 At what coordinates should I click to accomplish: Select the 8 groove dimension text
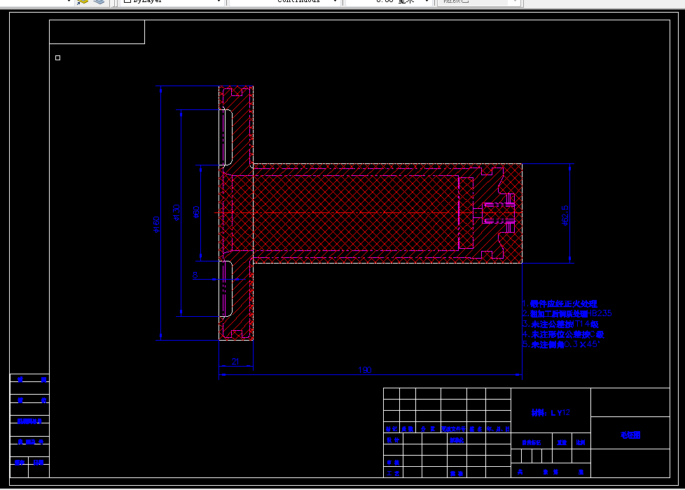pyautogui.click(x=195, y=275)
